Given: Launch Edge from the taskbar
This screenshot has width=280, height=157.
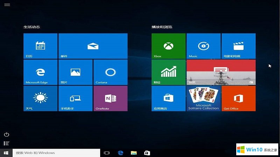Looking at the screenshot, I should point(120,153).
